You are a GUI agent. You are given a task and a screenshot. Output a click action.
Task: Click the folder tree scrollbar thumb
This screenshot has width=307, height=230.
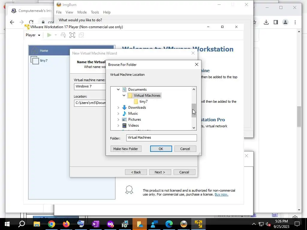point(194,111)
